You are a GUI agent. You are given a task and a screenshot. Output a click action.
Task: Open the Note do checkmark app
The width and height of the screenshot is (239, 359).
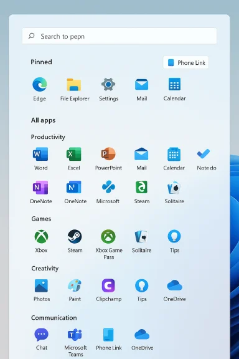206,159
